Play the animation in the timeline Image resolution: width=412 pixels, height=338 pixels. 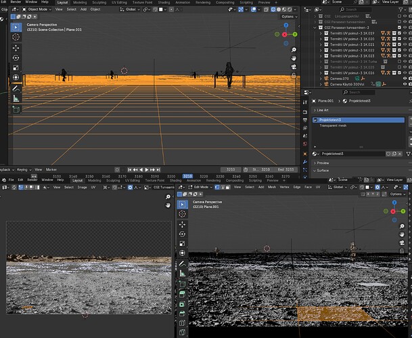pyautogui.click(x=147, y=170)
